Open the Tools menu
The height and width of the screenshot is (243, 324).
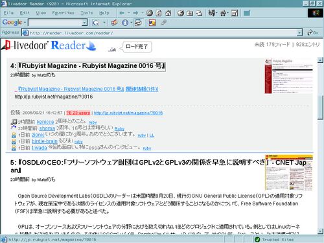(87, 13)
